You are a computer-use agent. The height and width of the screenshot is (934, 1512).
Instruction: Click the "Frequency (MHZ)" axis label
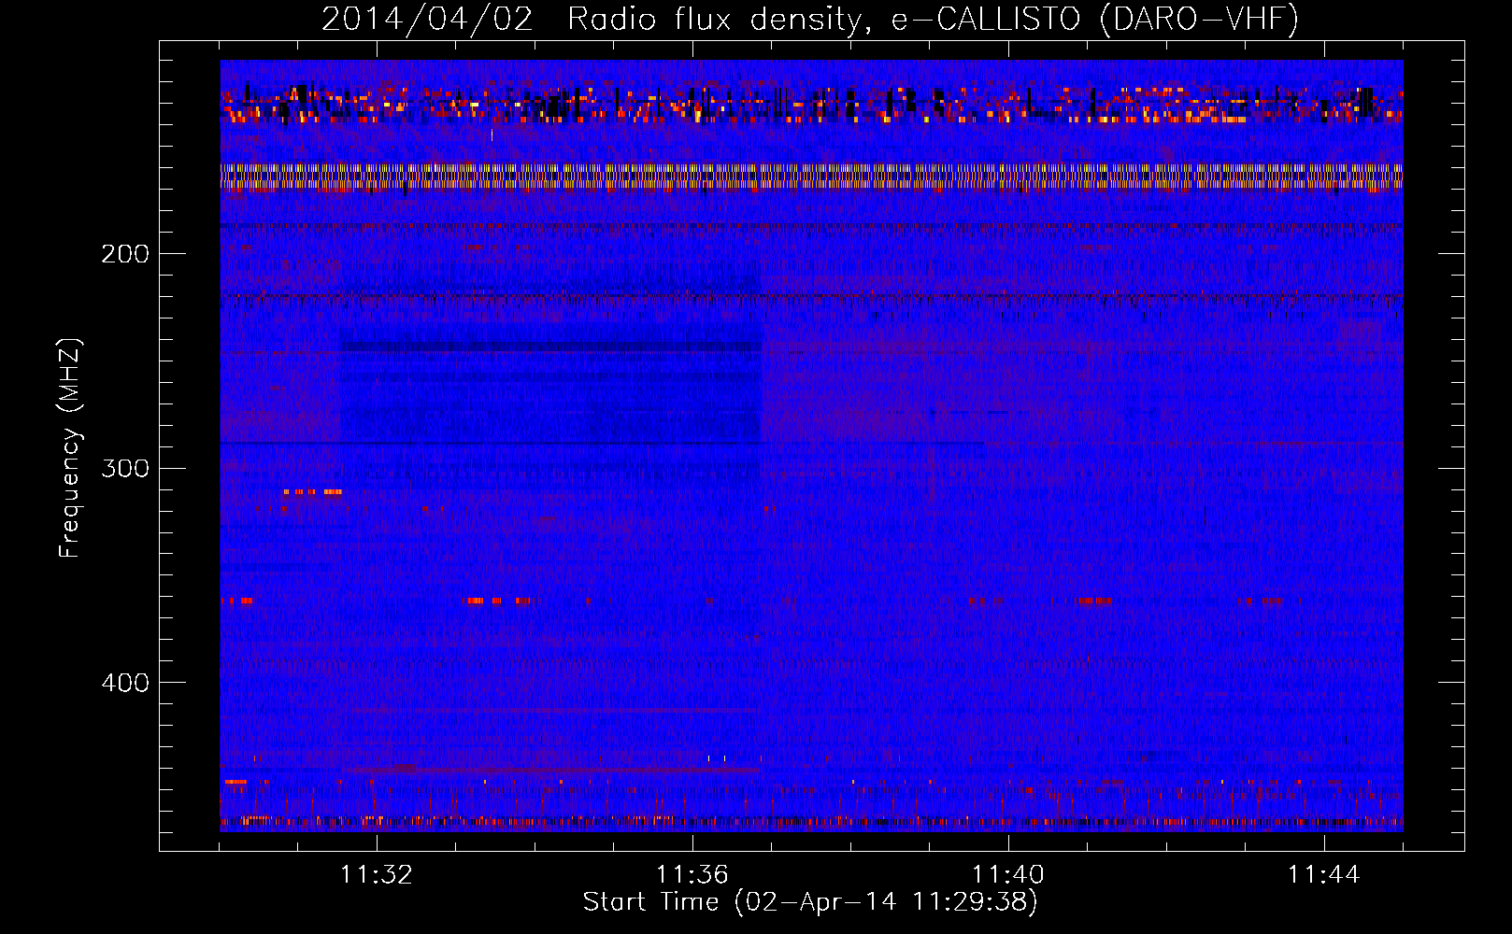(71, 448)
